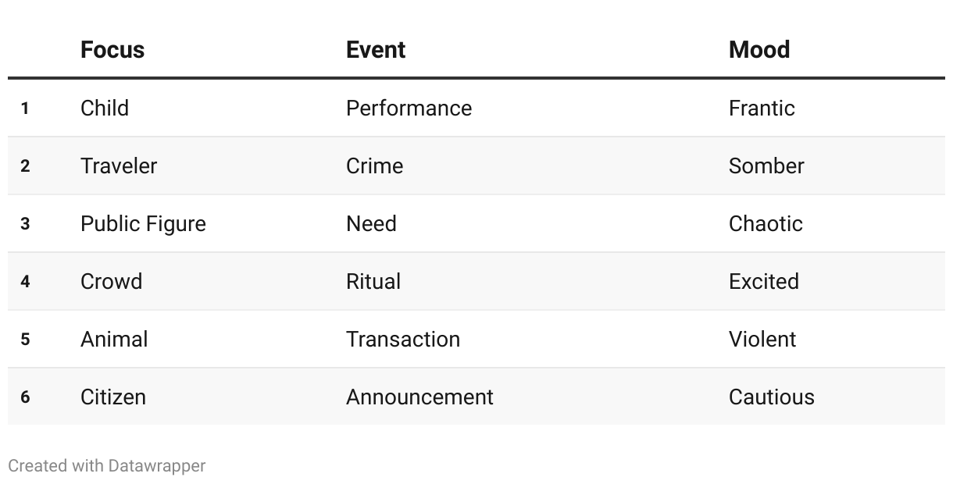Click the Violent mood cell

pyautogui.click(x=762, y=339)
